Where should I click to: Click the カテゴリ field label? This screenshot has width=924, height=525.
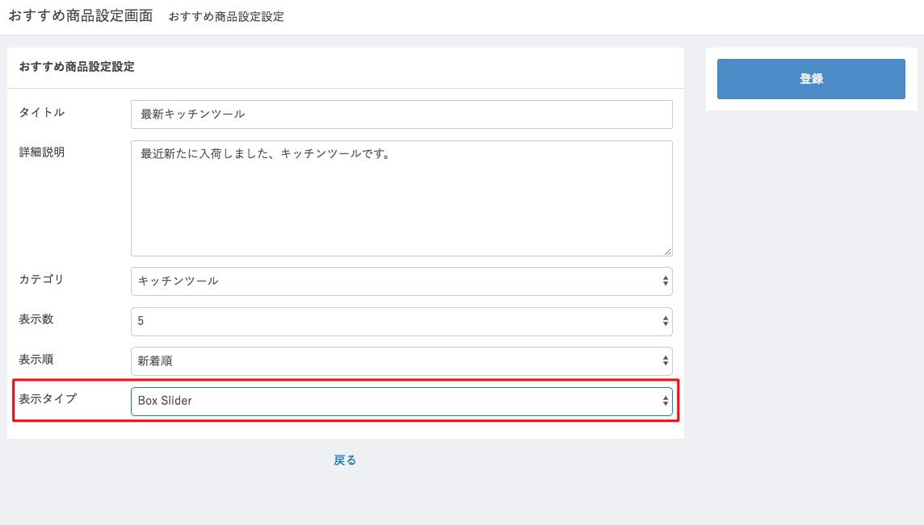click(41, 280)
